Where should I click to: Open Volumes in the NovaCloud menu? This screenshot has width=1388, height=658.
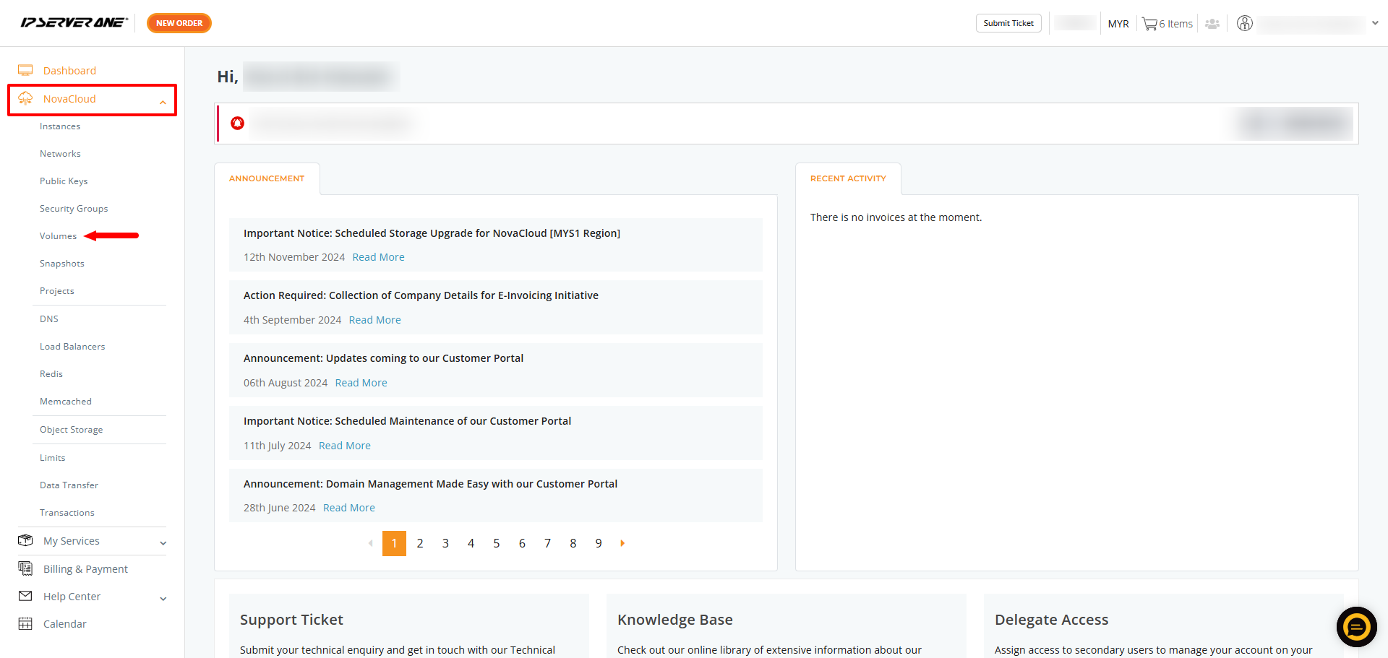click(58, 236)
